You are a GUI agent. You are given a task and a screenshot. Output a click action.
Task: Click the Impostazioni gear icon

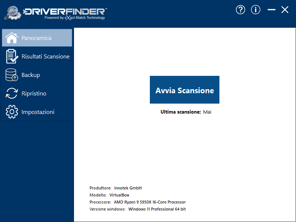(x=12, y=112)
